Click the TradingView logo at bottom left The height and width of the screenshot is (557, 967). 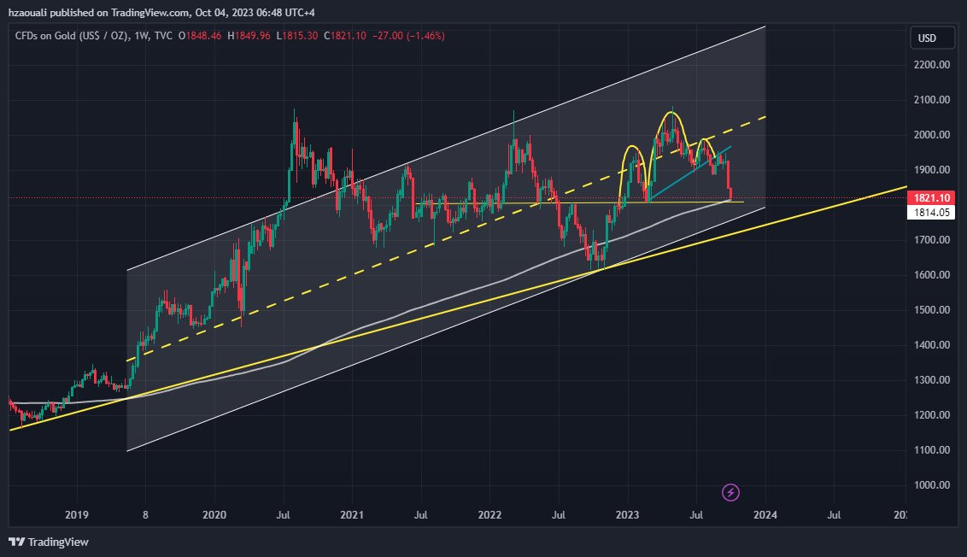49,542
